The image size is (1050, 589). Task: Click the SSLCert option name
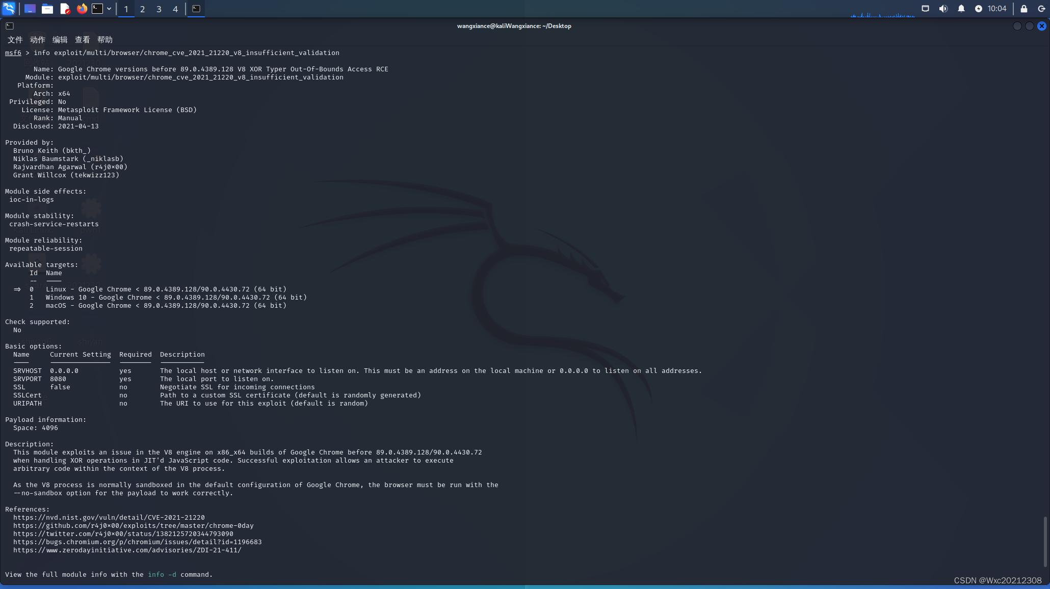point(28,395)
